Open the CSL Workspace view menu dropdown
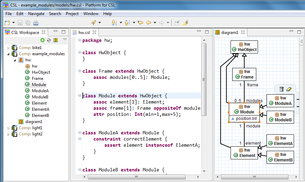 [64, 40]
